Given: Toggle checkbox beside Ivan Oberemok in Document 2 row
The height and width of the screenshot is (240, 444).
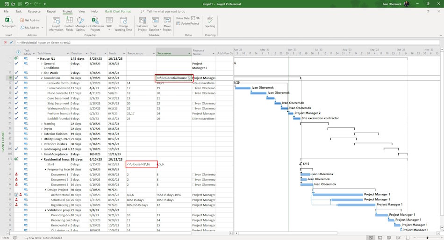Looking at the screenshot, I should (x=193, y=180).
